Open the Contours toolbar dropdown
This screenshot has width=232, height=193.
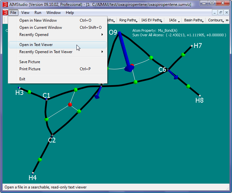coord(216,20)
